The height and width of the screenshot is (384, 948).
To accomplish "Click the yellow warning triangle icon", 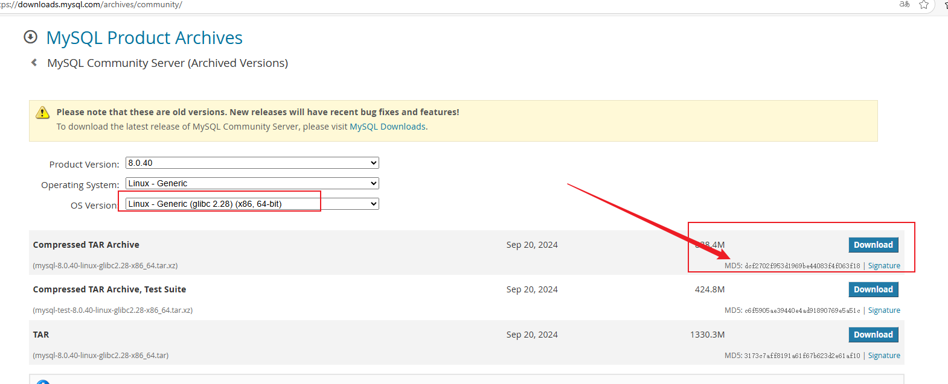I will [42, 112].
